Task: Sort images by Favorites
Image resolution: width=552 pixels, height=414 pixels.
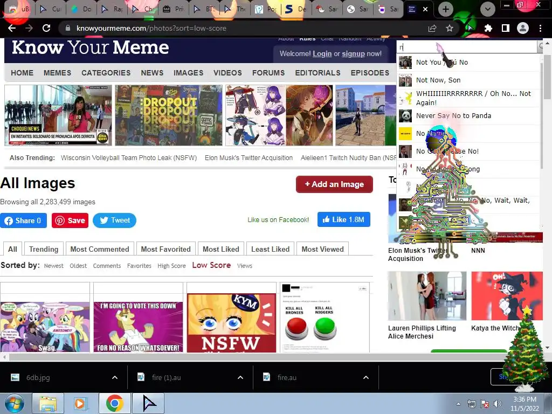Action: [x=139, y=266]
